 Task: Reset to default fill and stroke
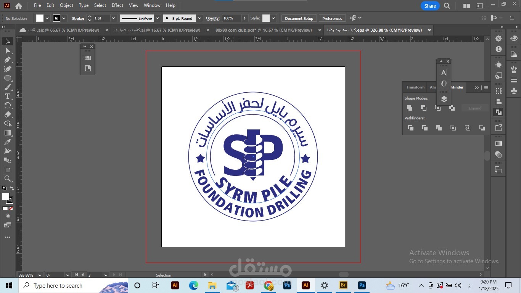pos(4,188)
